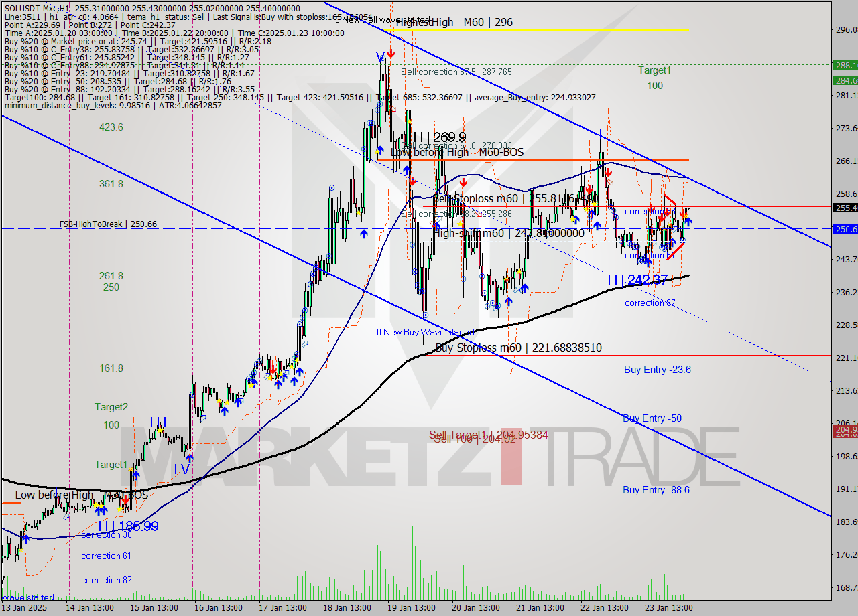The width and height of the screenshot is (858, 616).
Task: Click the 204.9 price tag on axis
Action: (844, 430)
